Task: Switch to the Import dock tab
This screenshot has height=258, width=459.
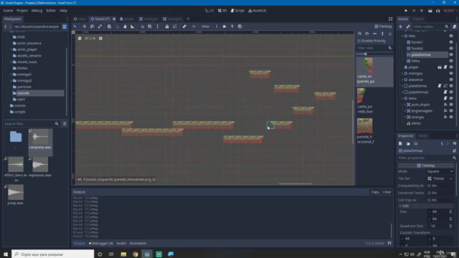Action: click(418, 19)
